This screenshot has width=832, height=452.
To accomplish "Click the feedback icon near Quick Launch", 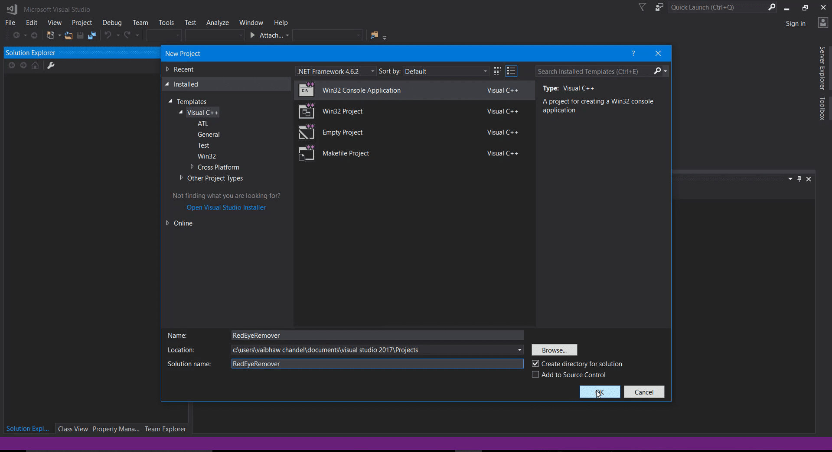I will (x=659, y=7).
